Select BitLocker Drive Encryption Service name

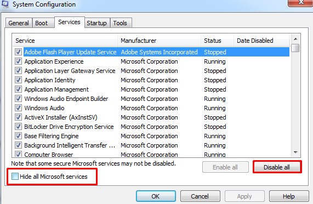point(69,127)
